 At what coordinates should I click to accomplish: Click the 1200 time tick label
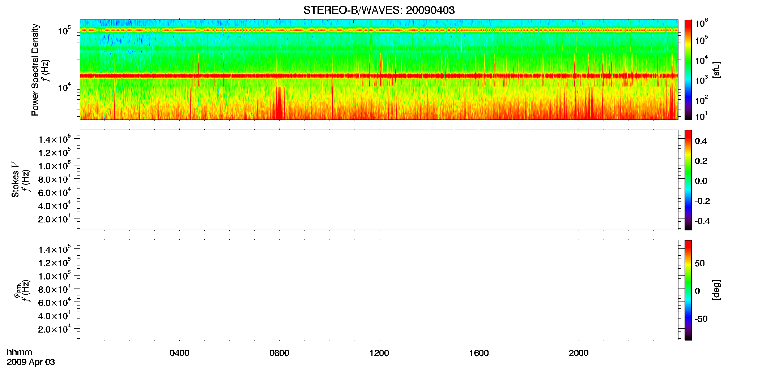[379, 353]
